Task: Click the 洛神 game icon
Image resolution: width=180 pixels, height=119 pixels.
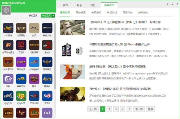Action: click(x=8, y=79)
